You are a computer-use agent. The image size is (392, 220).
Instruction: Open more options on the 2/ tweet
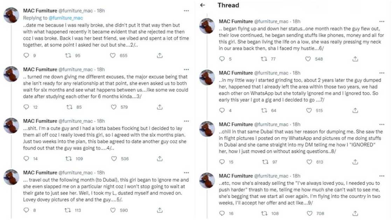186,11
